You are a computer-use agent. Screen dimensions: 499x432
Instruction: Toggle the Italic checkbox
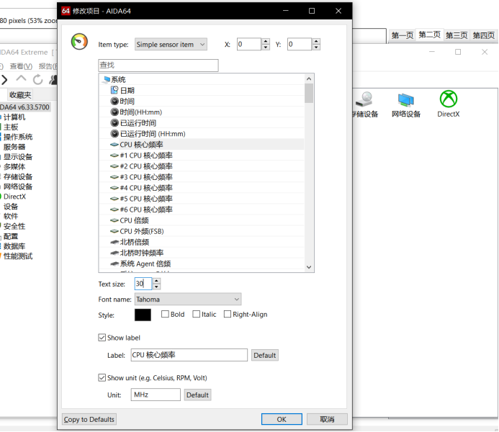point(197,315)
